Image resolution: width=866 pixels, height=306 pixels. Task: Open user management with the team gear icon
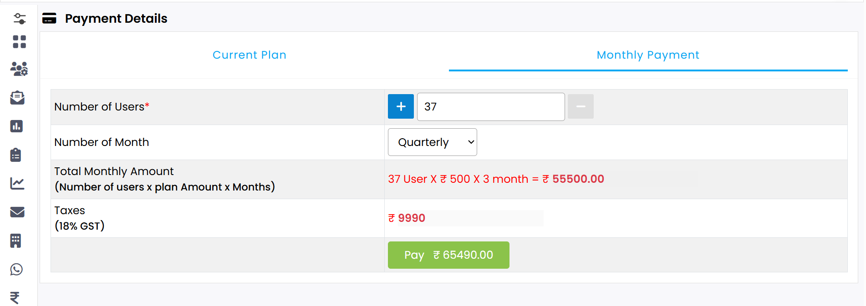[x=19, y=69]
